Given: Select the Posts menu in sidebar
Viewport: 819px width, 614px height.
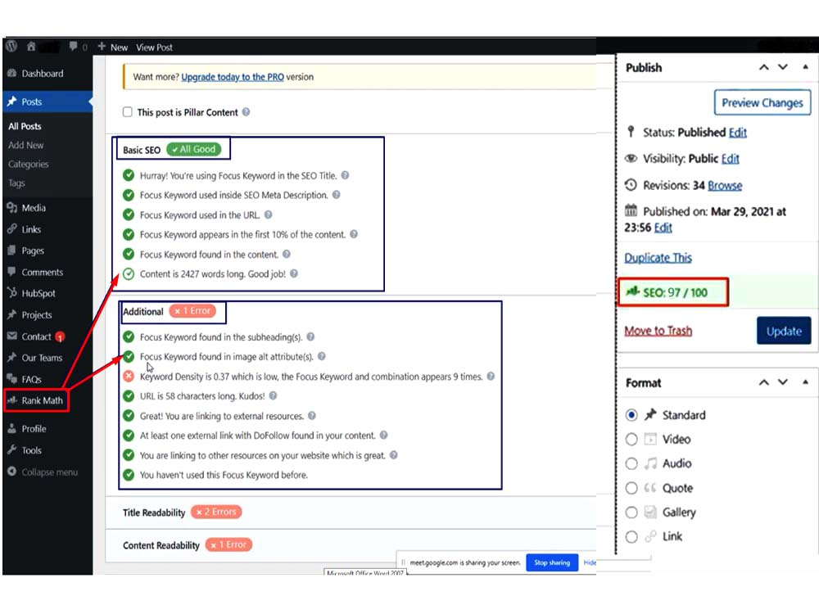Looking at the screenshot, I should [x=47, y=102].
